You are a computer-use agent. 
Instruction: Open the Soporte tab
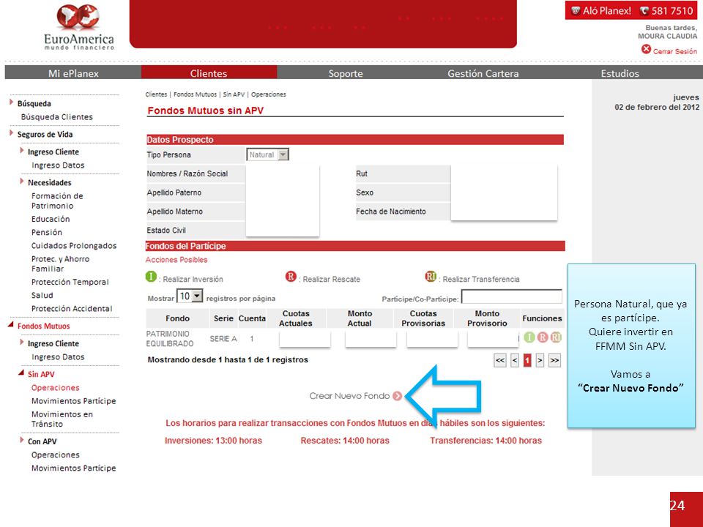click(345, 72)
